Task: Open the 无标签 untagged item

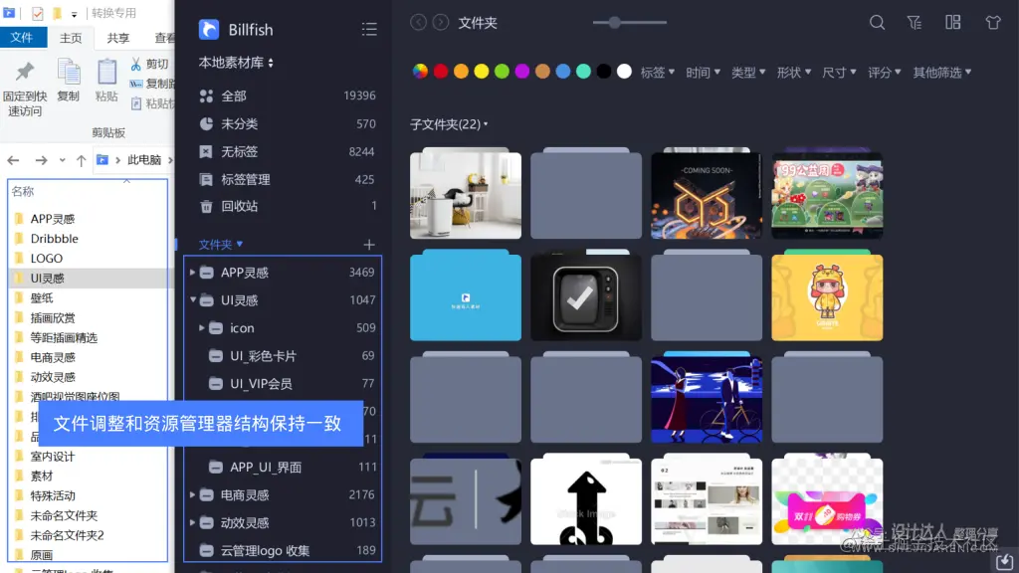Action: [x=287, y=151]
